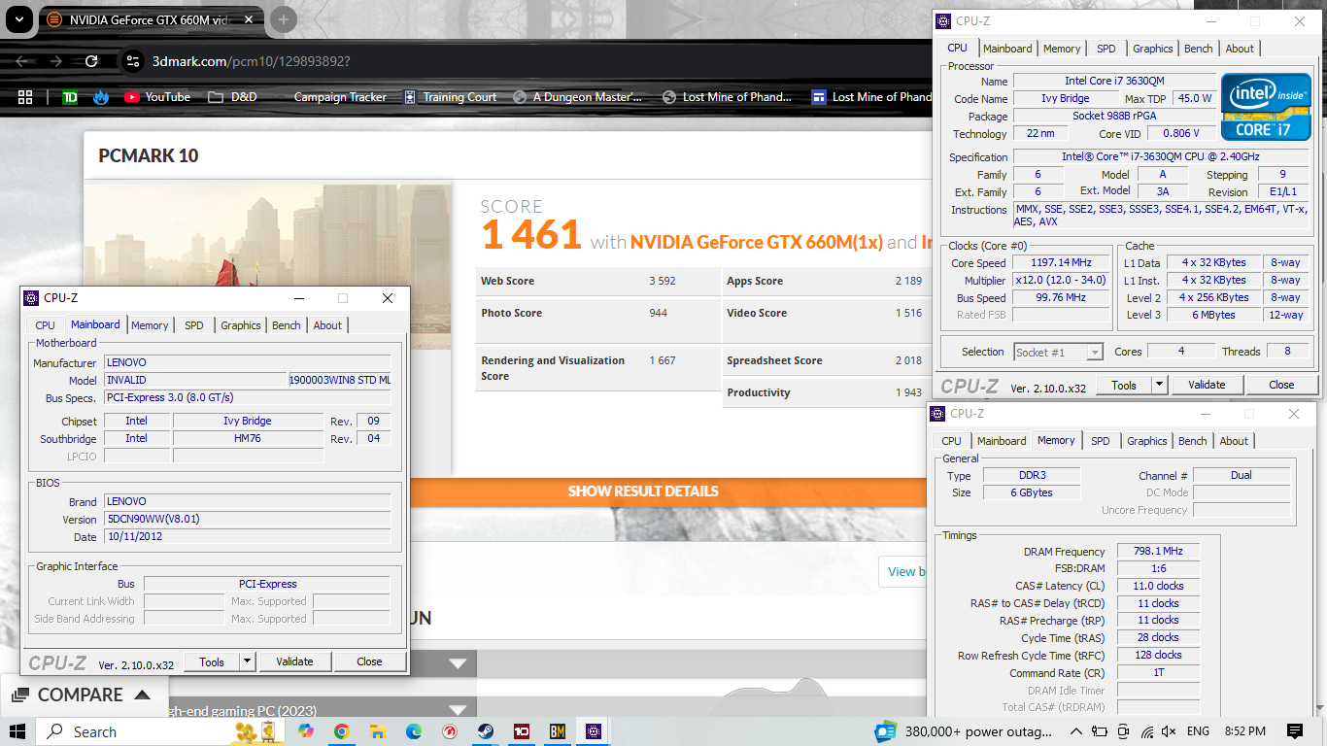Open Mainboard tab in top-right CPU-Z window

1007,49
